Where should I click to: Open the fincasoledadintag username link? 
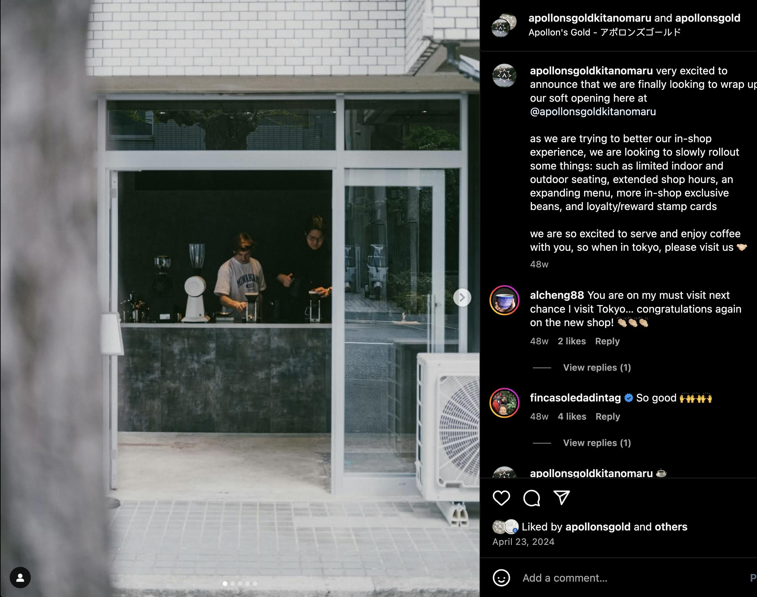pyautogui.click(x=575, y=398)
